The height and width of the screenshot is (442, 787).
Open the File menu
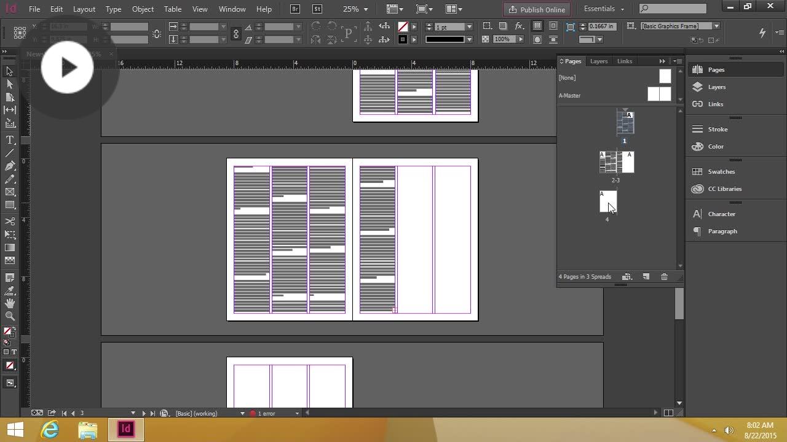[34, 9]
